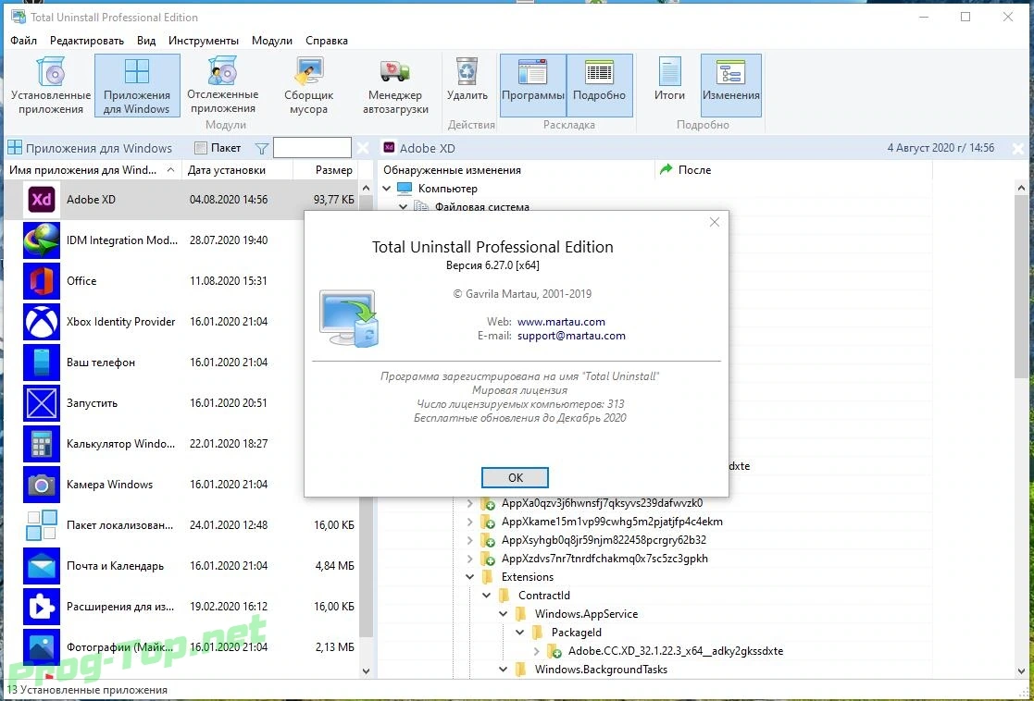
Task: Close the Adobe XD details panel
Action: click(x=1019, y=149)
